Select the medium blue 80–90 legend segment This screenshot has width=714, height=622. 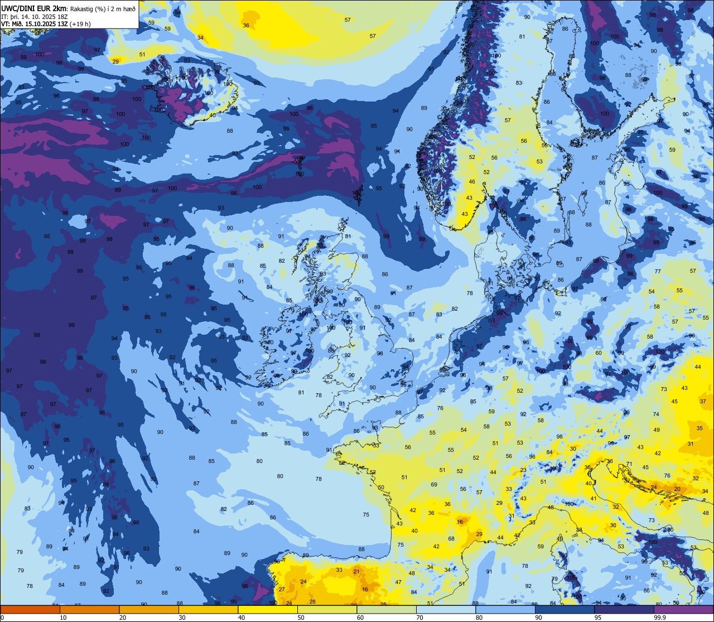[505, 610]
